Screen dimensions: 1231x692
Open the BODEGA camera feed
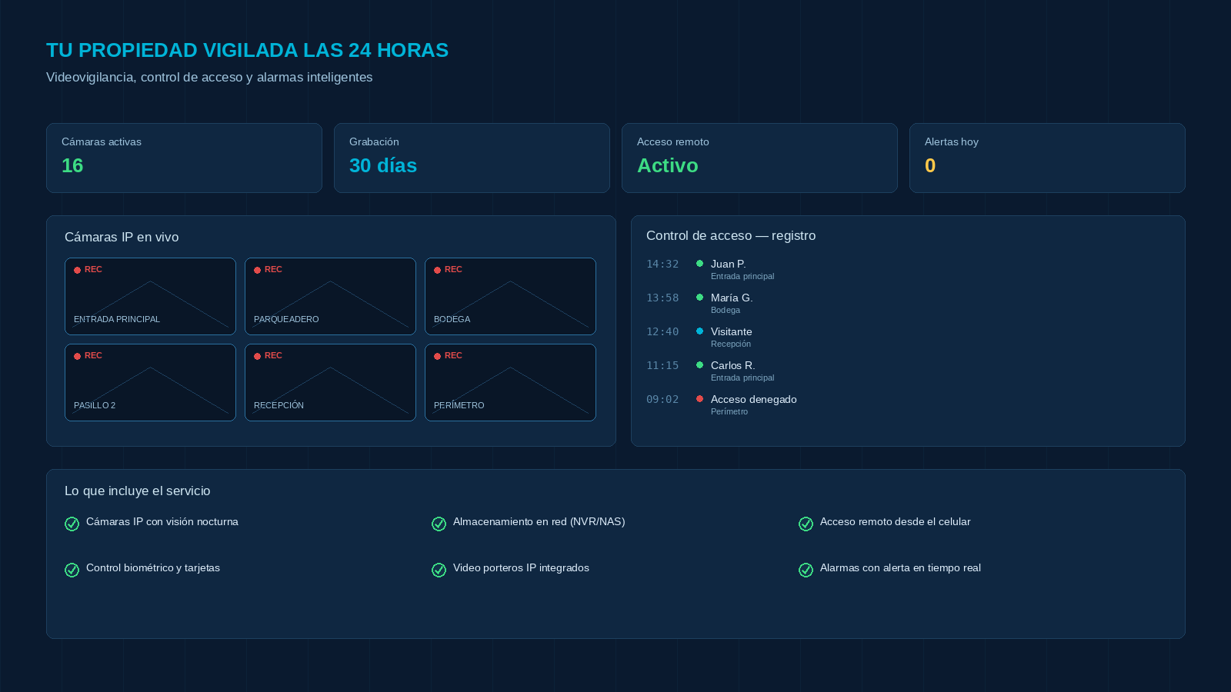510,296
